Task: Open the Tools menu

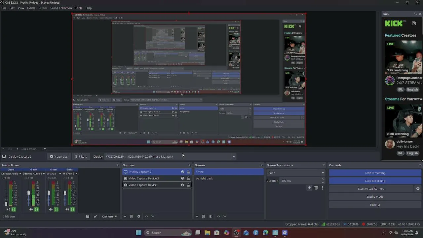Action: click(78, 8)
